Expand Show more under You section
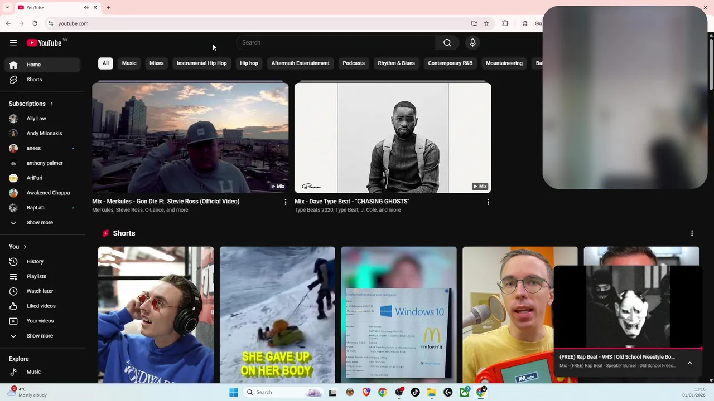Image resolution: width=714 pixels, height=401 pixels. [x=43, y=336]
